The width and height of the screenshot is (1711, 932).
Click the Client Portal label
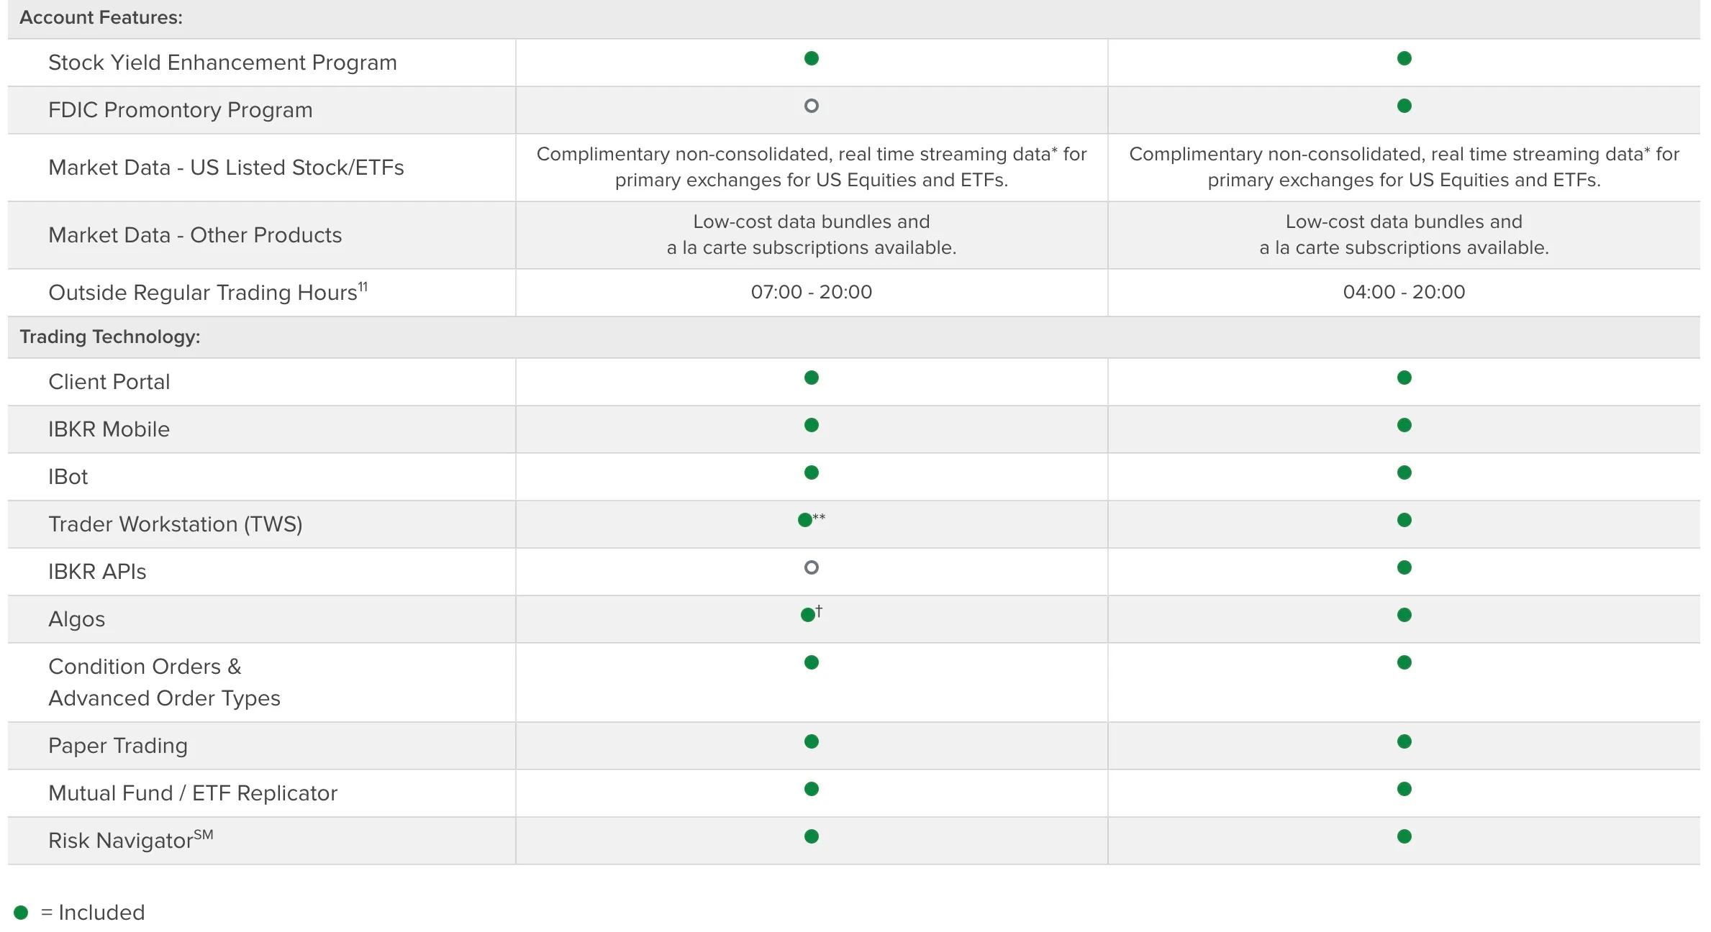tap(109, 382)
